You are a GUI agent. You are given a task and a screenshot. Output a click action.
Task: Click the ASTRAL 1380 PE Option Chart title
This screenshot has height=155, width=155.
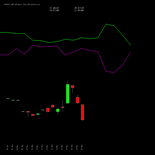[x=22, y=5]
